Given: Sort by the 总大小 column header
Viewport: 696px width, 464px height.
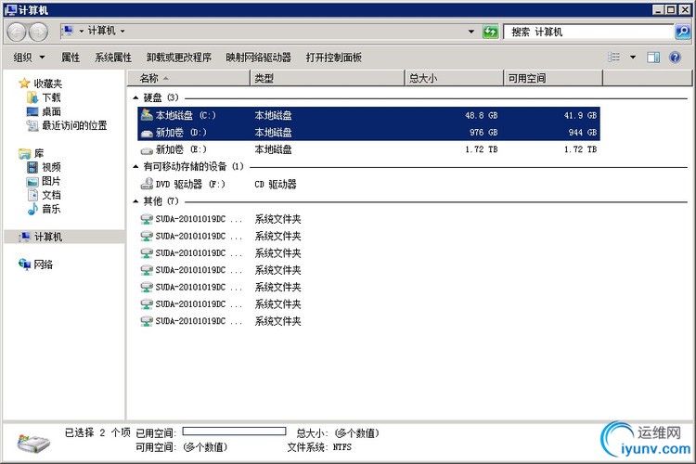Looking at the screenshot, I should [455, 78].
